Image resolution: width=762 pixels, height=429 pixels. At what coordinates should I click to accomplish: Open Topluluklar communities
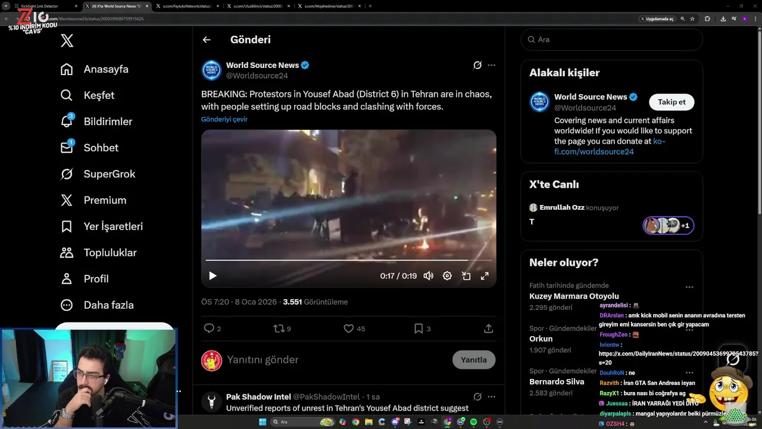point(98,253)
